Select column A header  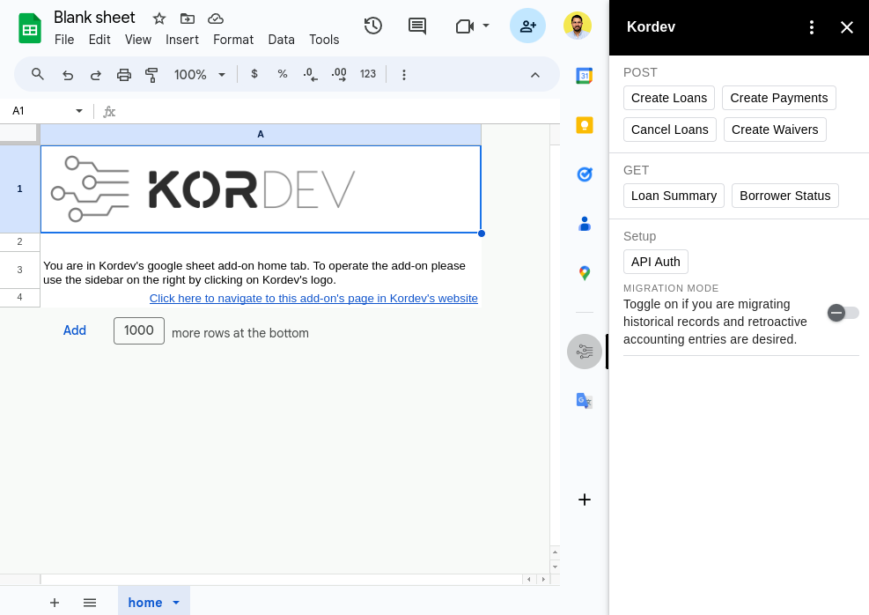pos(261,134)
